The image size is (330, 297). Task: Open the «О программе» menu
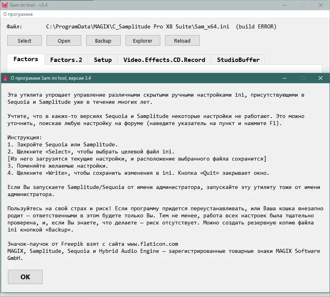tap(18, 14)
